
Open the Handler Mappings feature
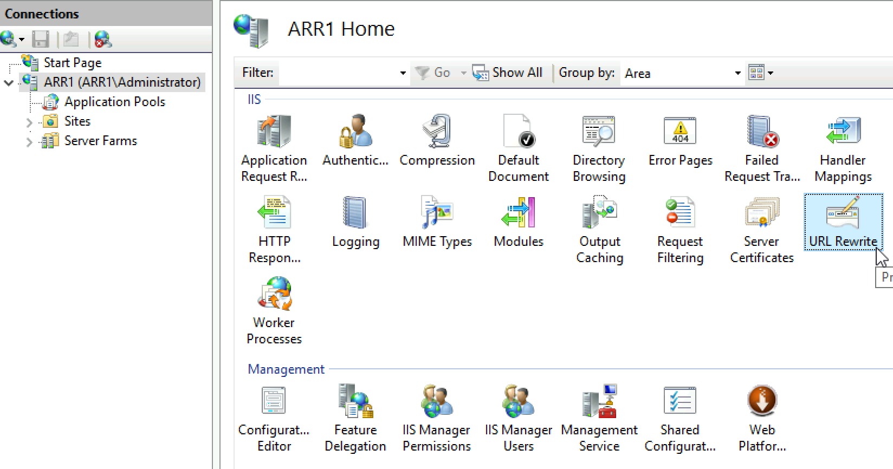[843, 148]
